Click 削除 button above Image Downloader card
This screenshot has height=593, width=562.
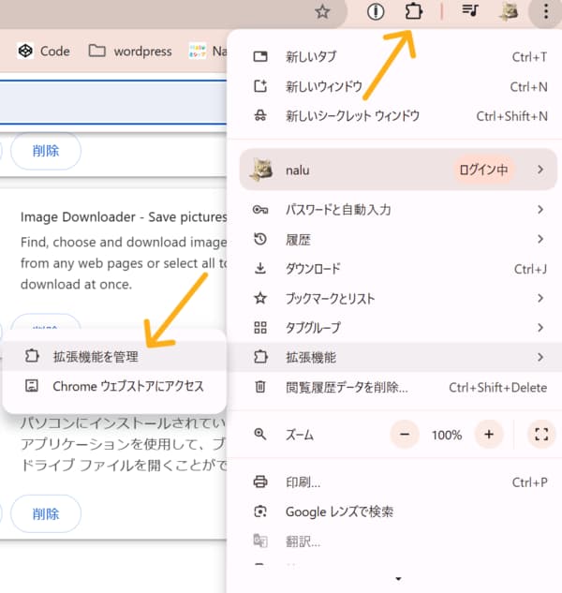point(46,151)
